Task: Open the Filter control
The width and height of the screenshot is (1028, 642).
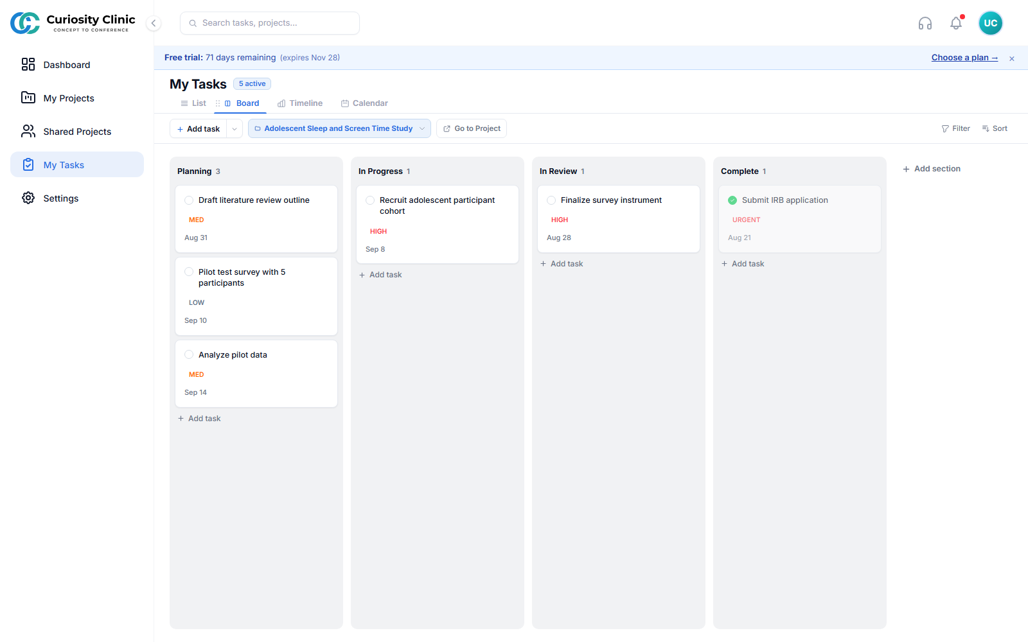Action: pos(955,128)
